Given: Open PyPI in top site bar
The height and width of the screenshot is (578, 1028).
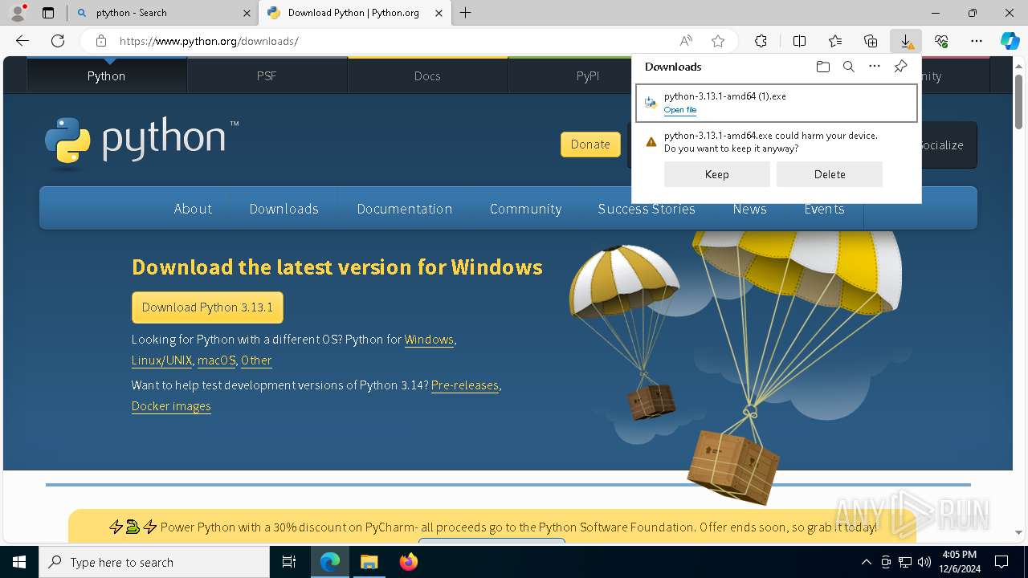Looking at the screenshot, I should tap(588, 76).
